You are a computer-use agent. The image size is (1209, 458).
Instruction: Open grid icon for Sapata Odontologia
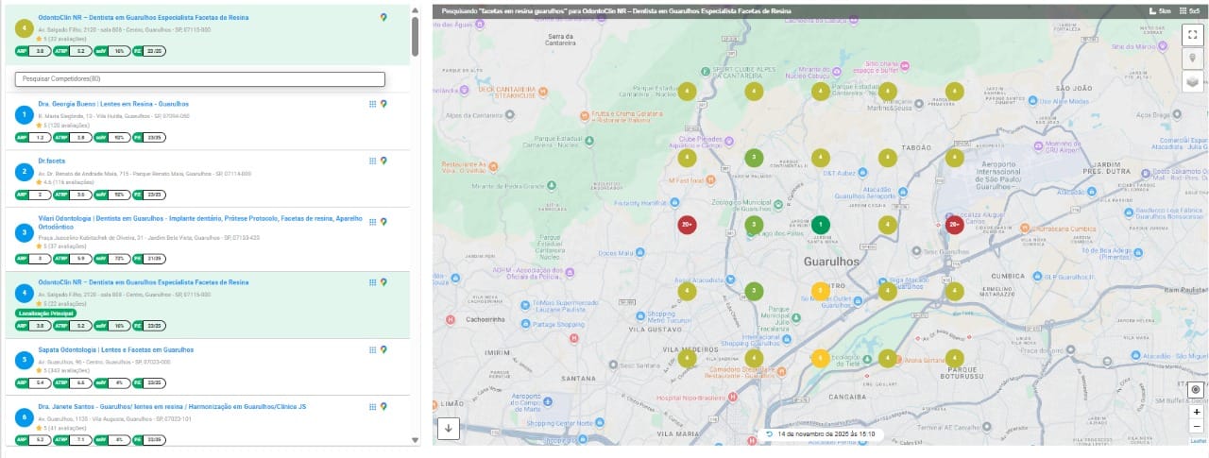click(372, 351)
